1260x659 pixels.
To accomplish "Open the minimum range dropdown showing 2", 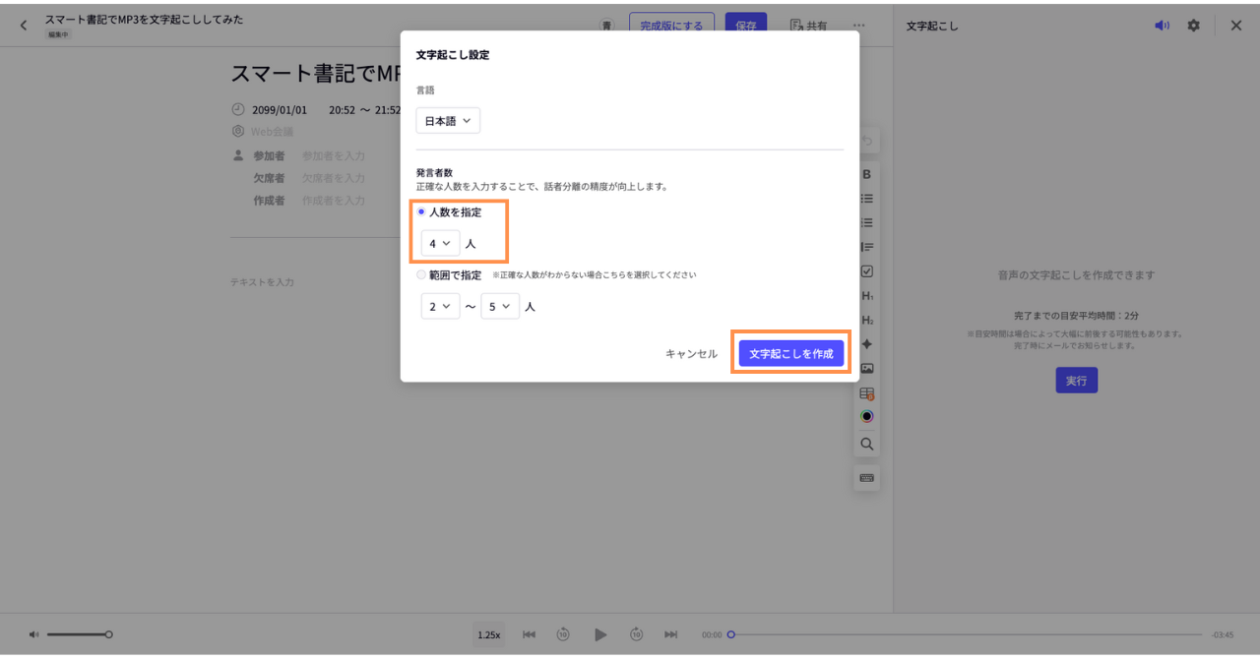I will click(x=440, y=307).
